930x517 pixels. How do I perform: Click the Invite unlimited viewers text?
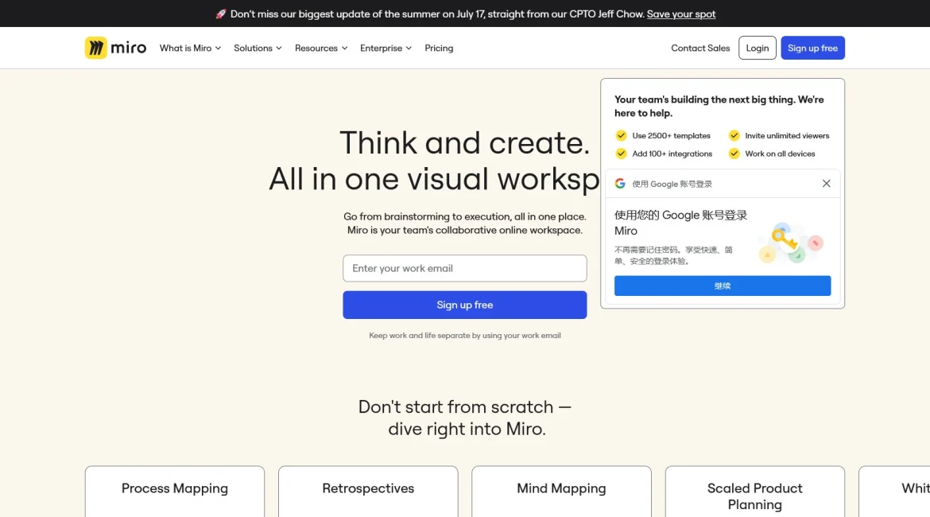787,136
